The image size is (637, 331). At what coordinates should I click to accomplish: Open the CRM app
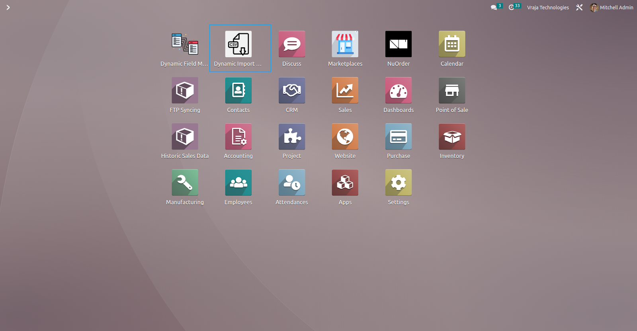(291, 90)
